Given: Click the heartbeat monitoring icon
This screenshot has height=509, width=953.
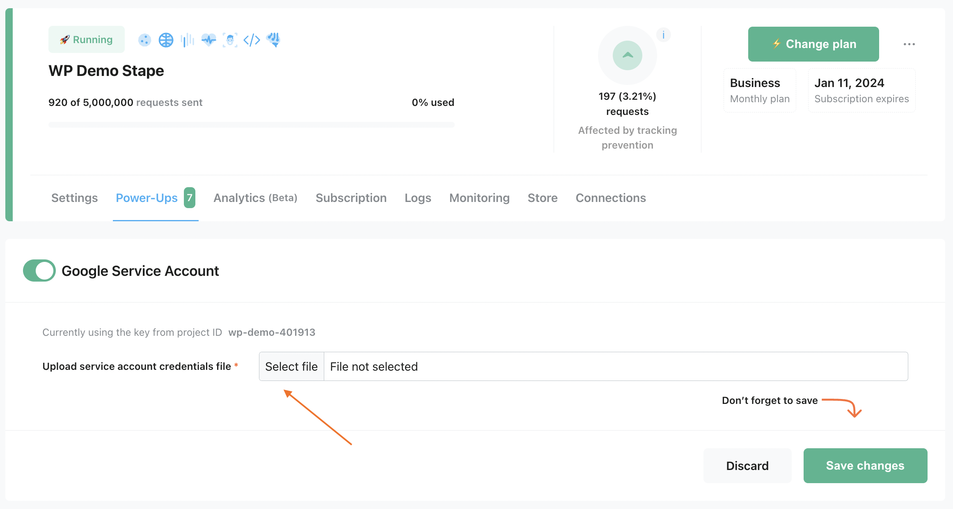Looking at the screenshot, I should [x=209, y=40].
